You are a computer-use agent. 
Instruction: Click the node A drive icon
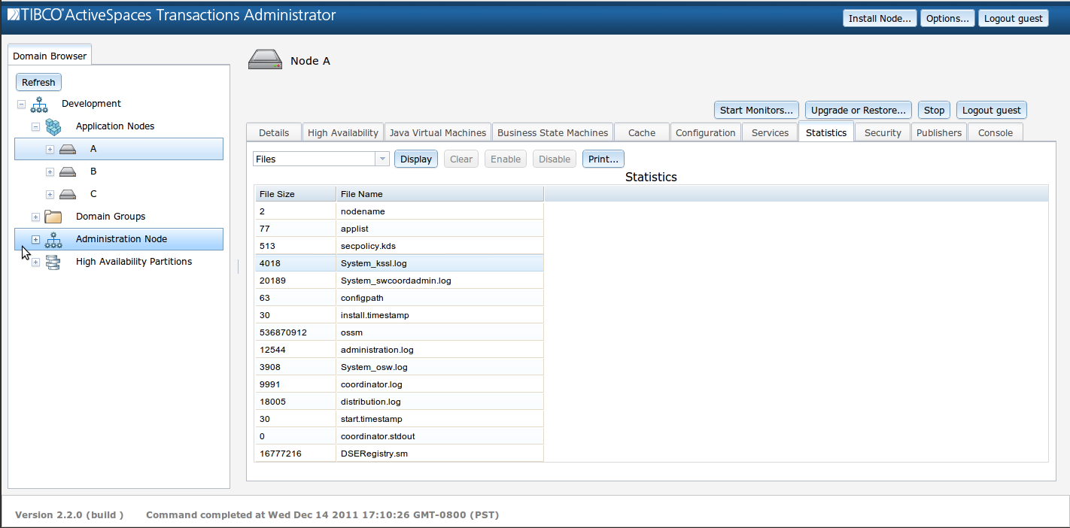[x=68, y=149]
